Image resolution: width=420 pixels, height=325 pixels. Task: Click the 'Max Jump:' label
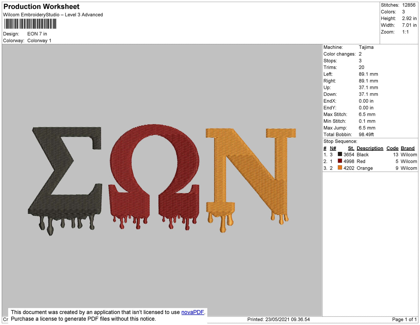335,128
